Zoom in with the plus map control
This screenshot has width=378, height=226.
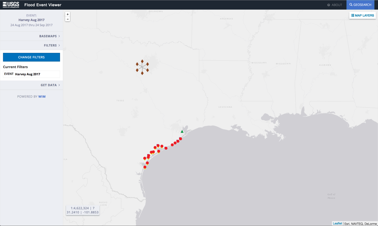pos(68,14)
